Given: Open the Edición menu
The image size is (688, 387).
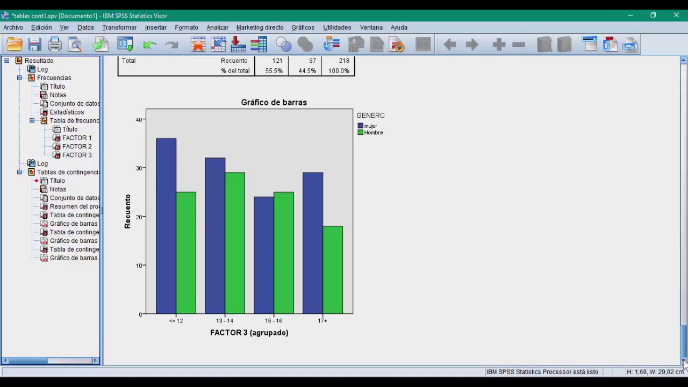Looking at the screenshot, I should (x=41, y=27).
